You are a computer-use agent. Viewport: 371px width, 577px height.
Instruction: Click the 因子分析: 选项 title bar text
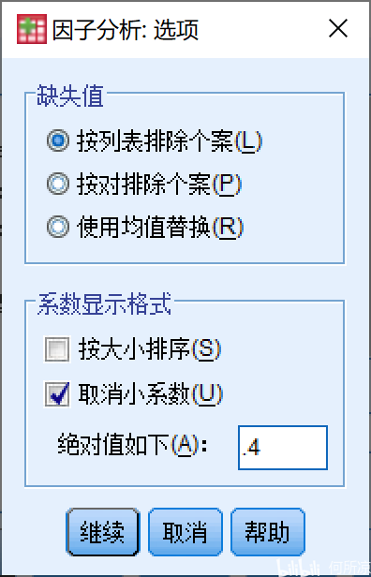pos(126,29)
